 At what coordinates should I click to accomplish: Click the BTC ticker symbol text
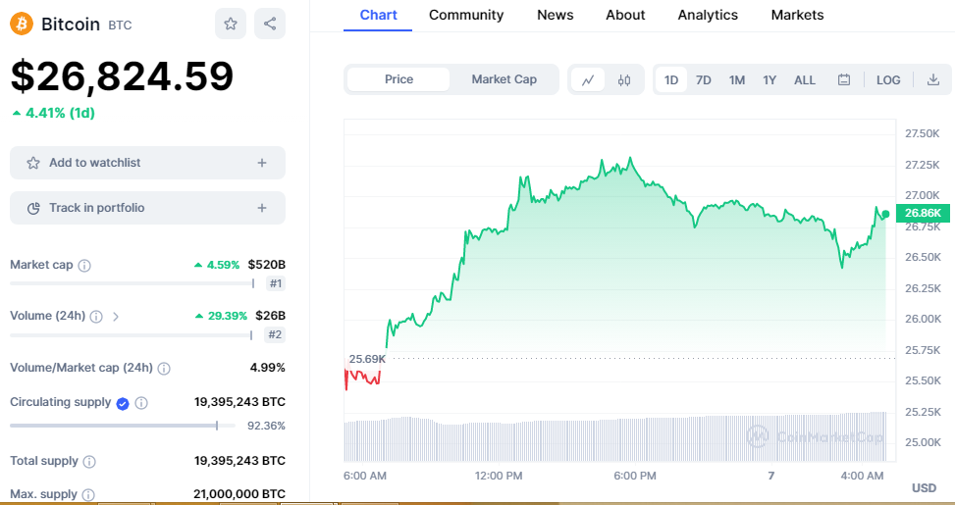(x=120, y=25)
